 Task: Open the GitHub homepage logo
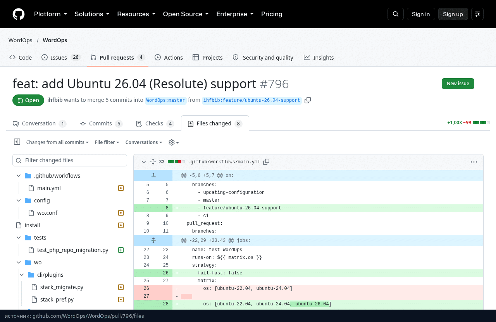coord(19,14)
